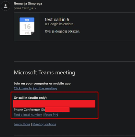Click 'Ovaj je događaj otkazan' status text

click(62, 32)
